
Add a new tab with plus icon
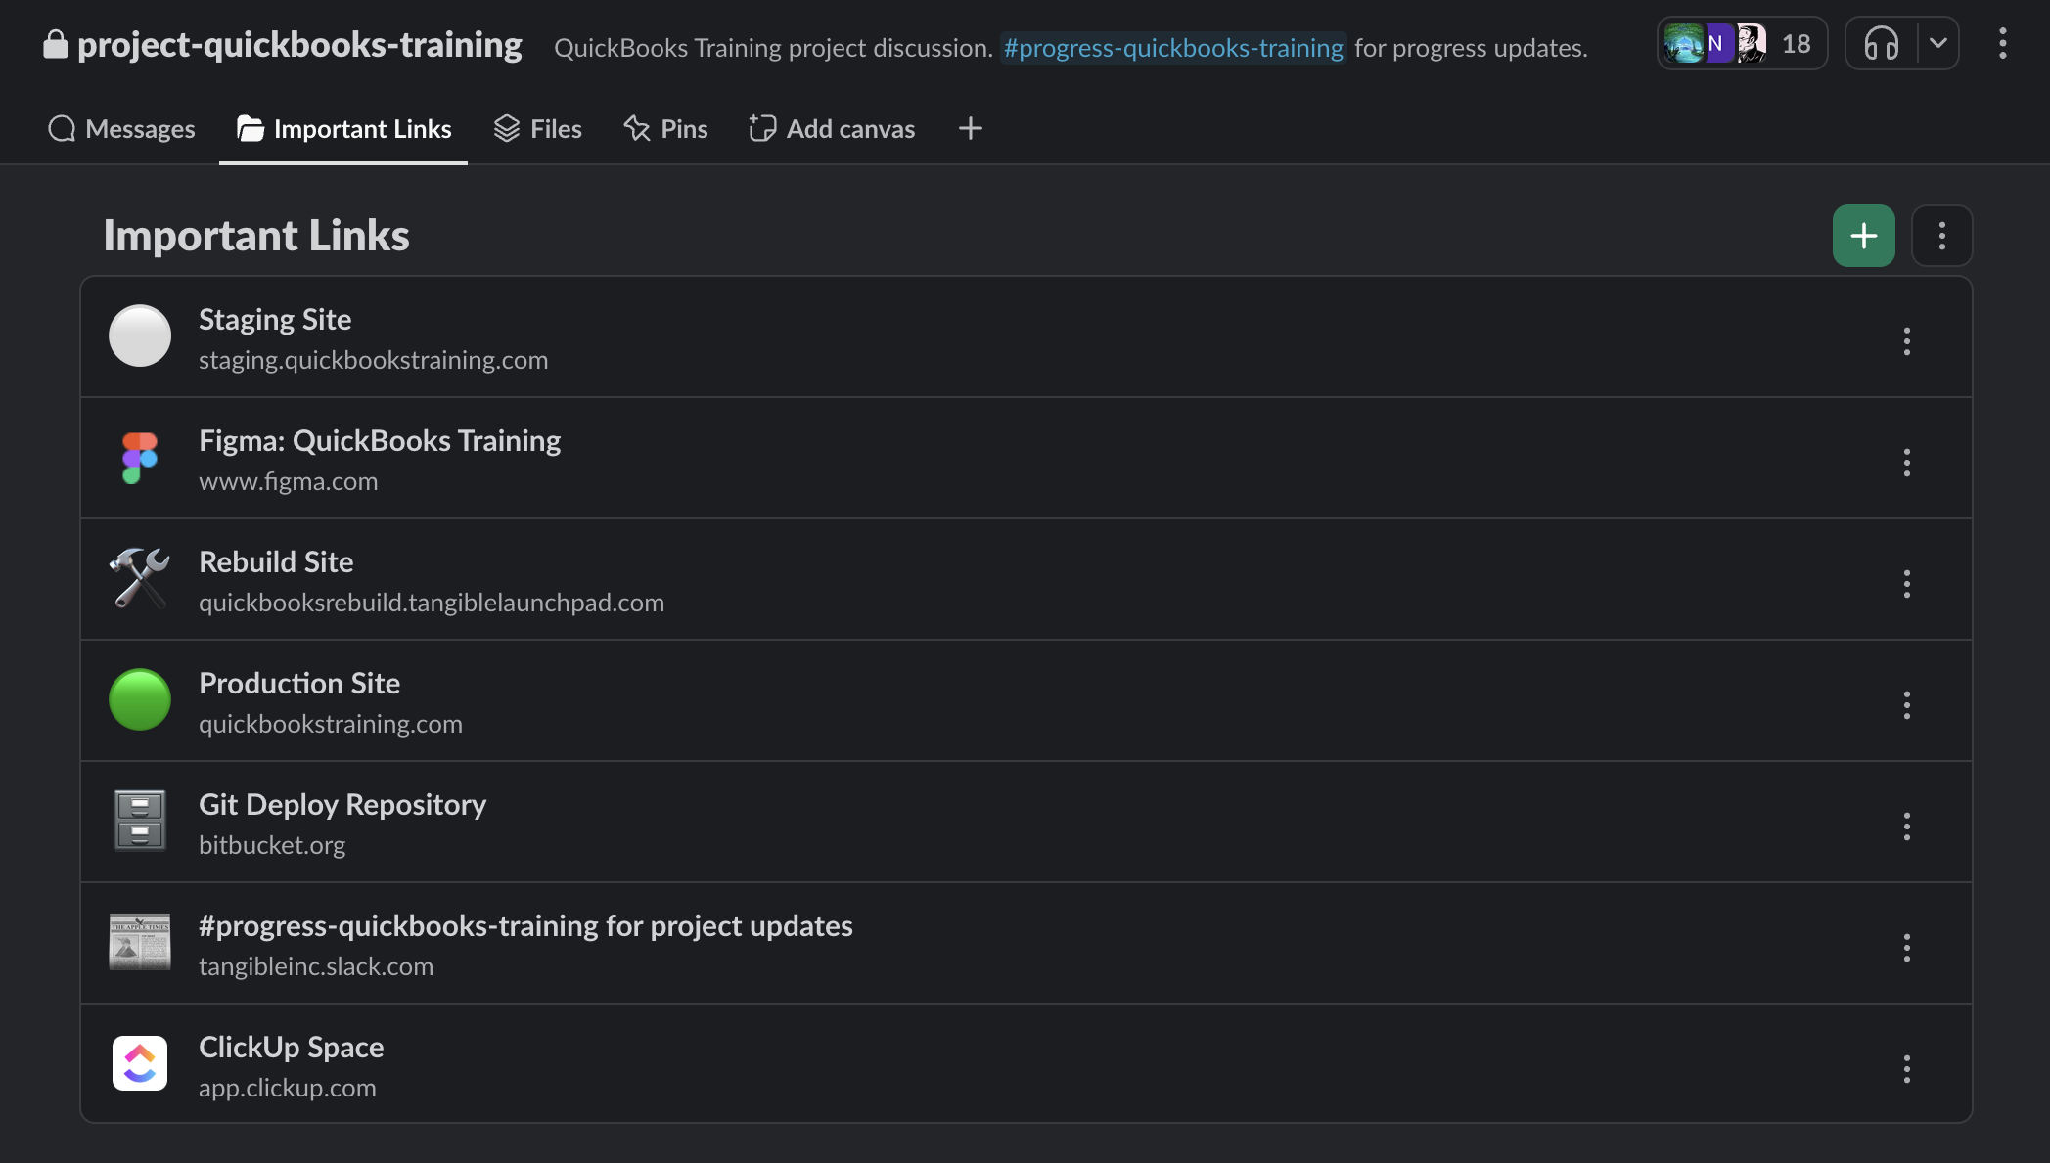[x=970, y=129]
